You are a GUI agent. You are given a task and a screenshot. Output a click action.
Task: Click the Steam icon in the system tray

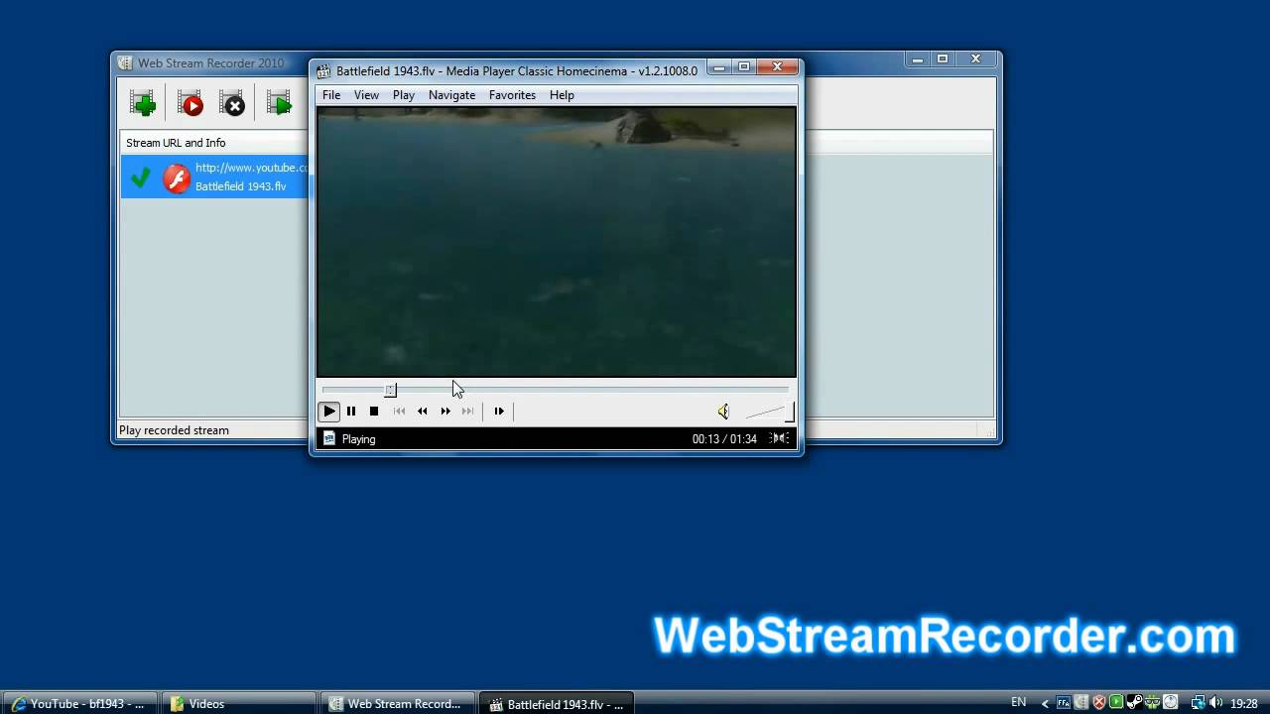click(1135, 703)
